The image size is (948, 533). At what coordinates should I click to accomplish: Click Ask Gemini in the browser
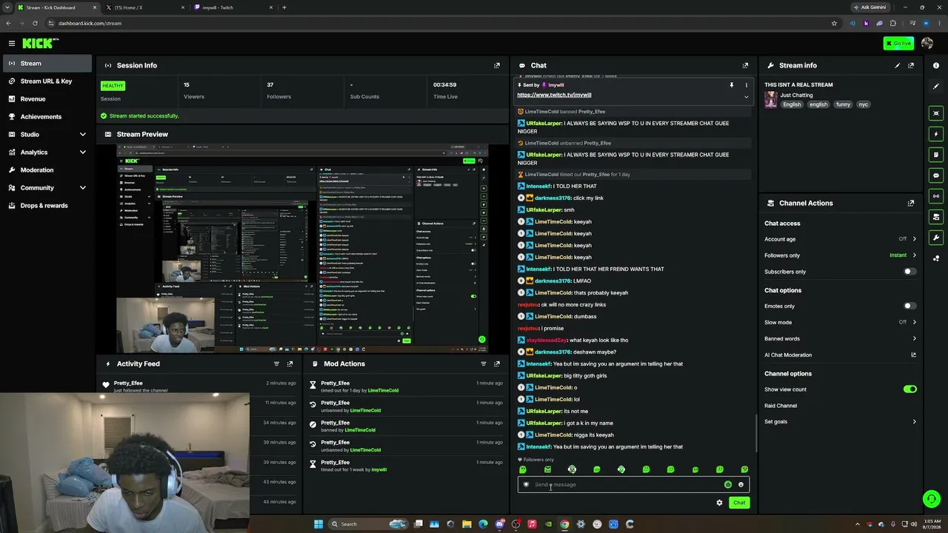(869, 7)
